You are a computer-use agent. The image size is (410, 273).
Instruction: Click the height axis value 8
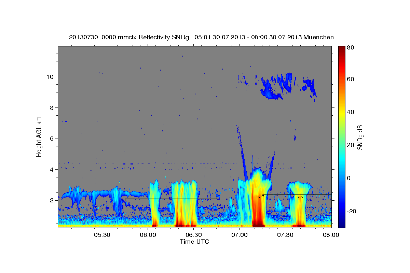pyautogui.click(x=52, y=107)
